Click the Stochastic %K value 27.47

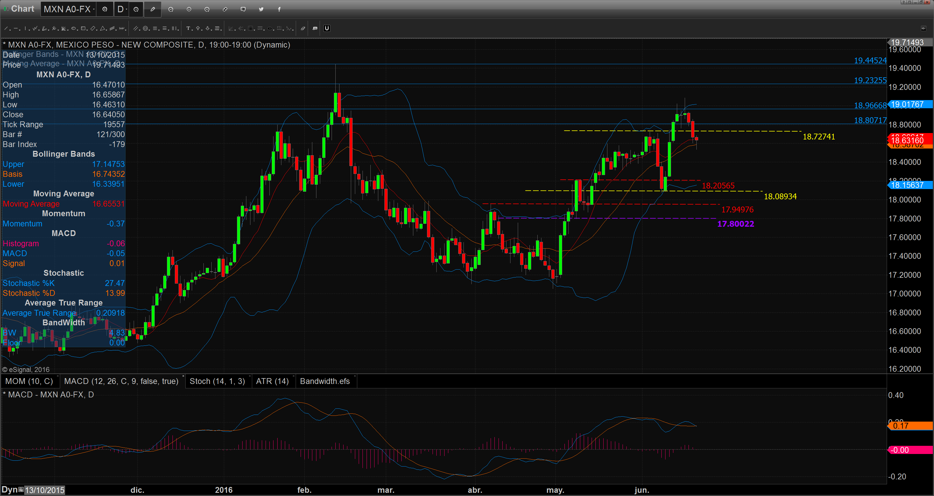click(115, 283)
